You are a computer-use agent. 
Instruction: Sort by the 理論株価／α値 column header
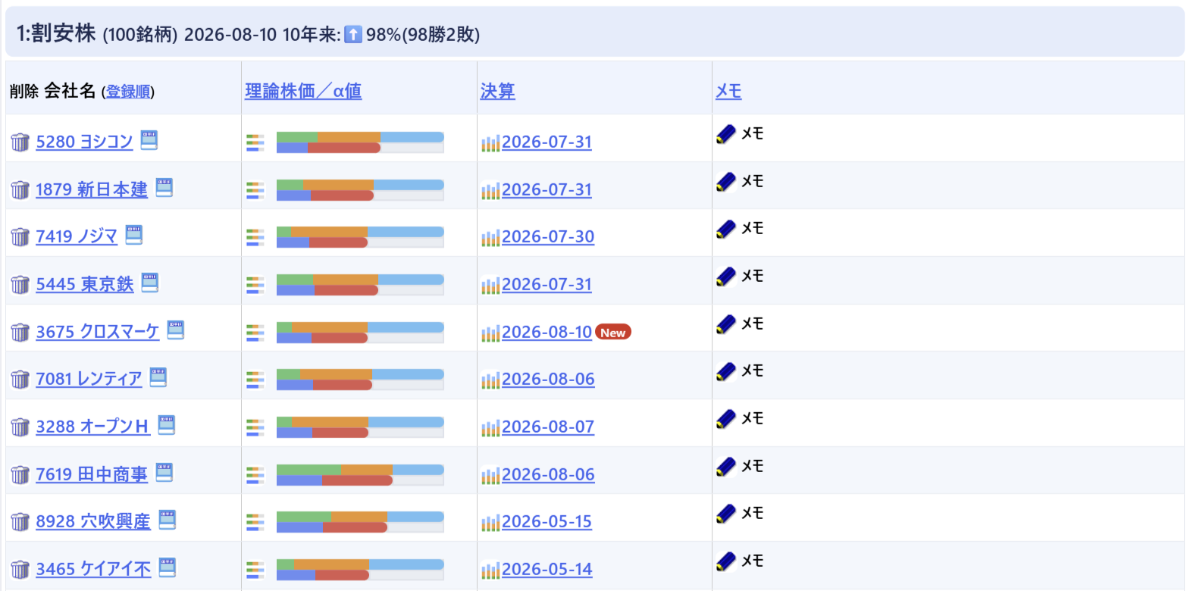[x=303, y=92]
